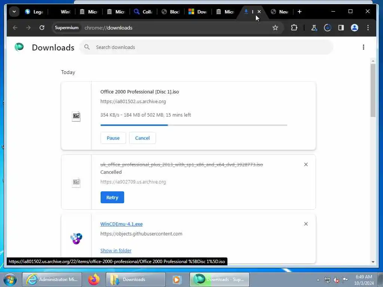The height and width of the screenshot is (287, 383).
Task: Close the active downloads tab
Action: tap(259, 12)
